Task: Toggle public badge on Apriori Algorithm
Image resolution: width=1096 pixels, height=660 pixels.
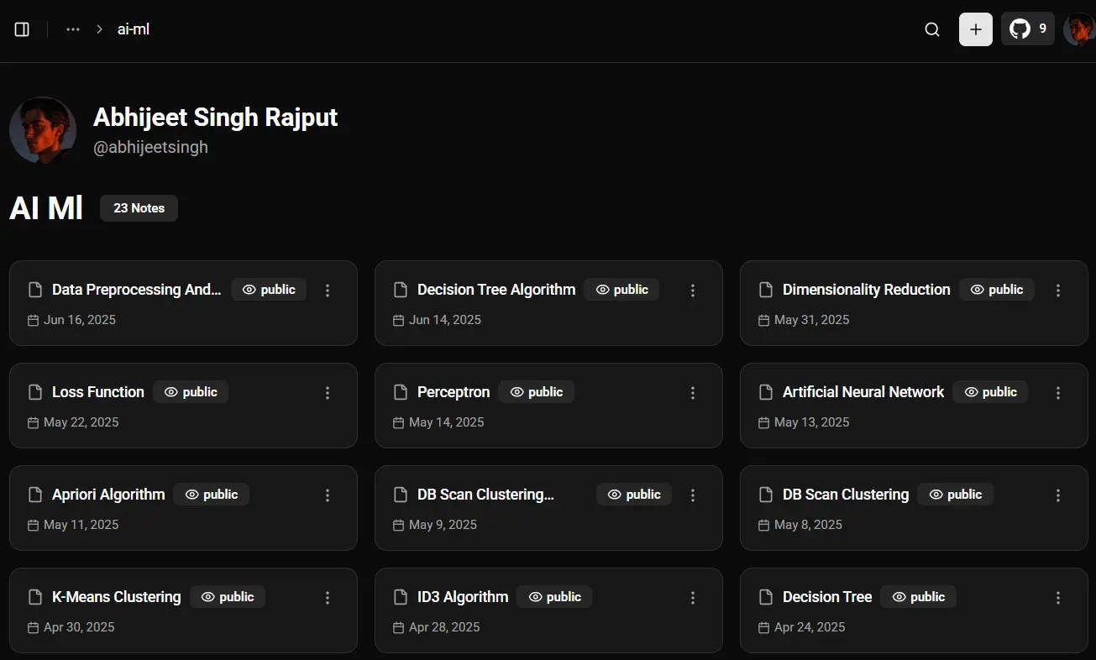Action: point(212,495)
